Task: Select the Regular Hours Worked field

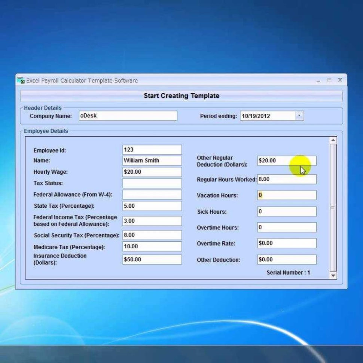Action: tap(286, 179)
